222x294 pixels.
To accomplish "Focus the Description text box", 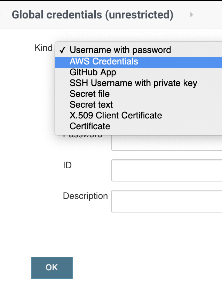I will pos(166,201).
